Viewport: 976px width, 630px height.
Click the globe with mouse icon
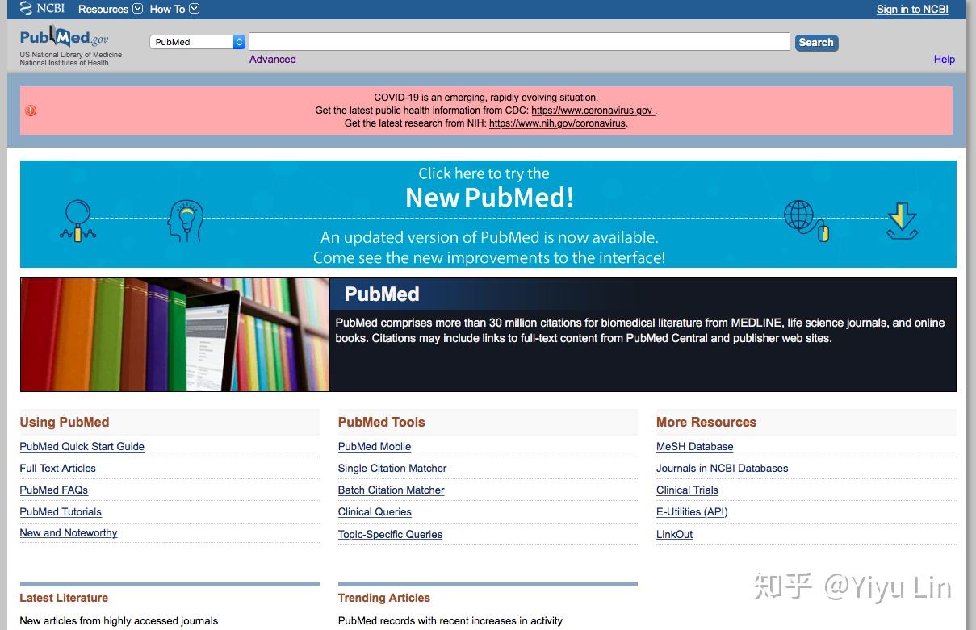click(806, 220)
